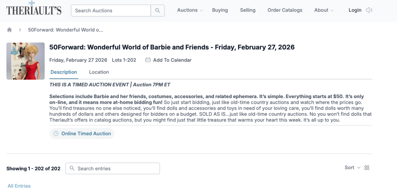
Task: Click the search magnifier button in header
Action: point(157,10)
